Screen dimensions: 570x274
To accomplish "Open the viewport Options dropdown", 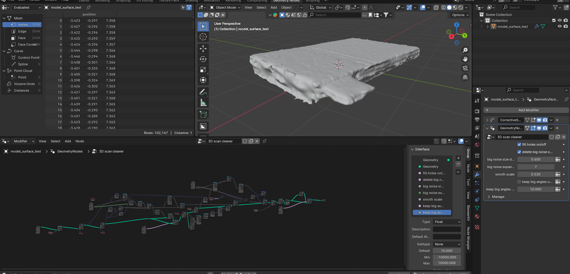I will click(460, 15).
